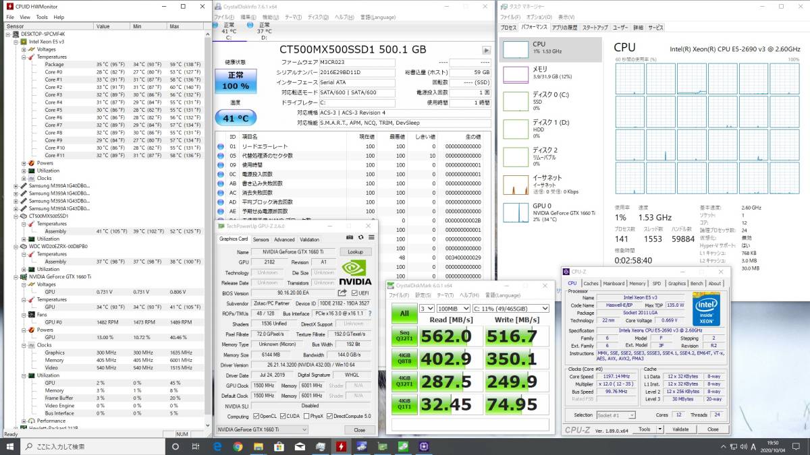This screenshot has height=455, width=810.
Task: Open Google Chrome from the taskbar
Action: click(x=238, y=446)
